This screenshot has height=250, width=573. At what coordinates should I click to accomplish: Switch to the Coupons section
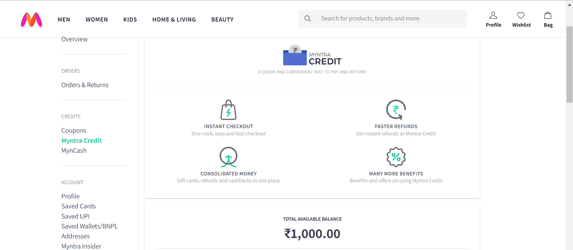click(74, 130)
